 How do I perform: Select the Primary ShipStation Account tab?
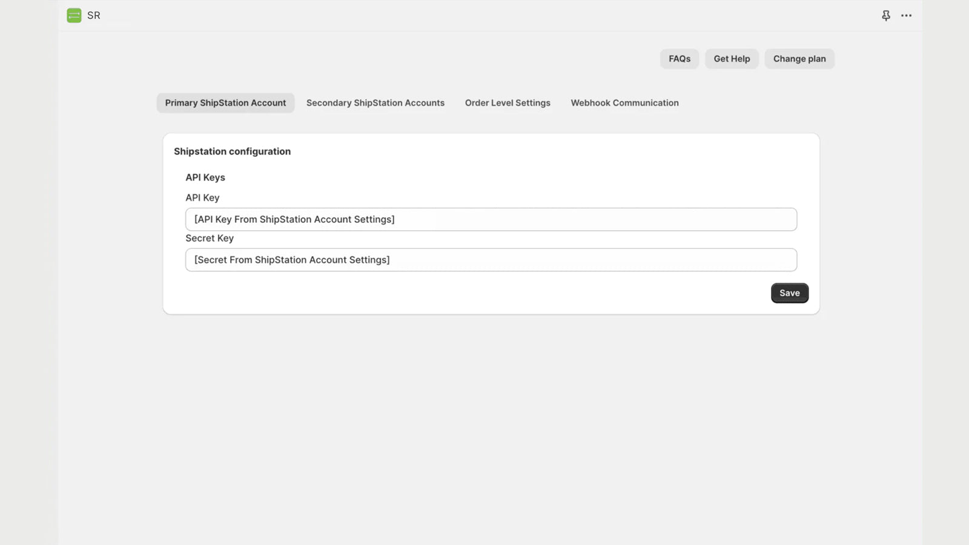pyautogui.click(x=225, y=103)
